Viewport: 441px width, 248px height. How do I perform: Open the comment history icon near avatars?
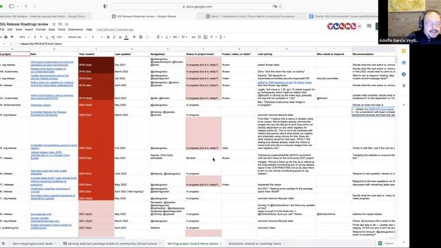[369, 26]
